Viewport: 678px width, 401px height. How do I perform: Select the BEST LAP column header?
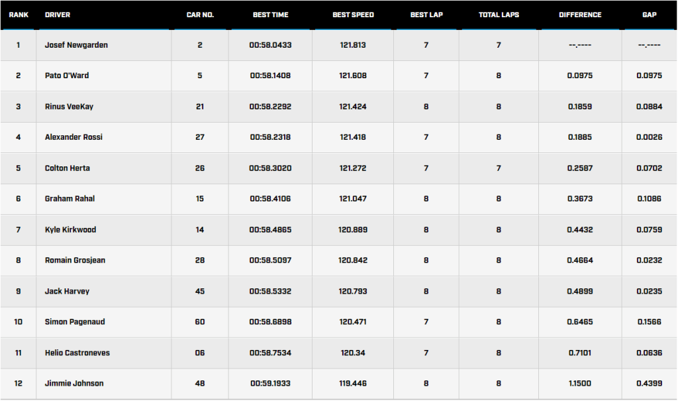[426, 15]
